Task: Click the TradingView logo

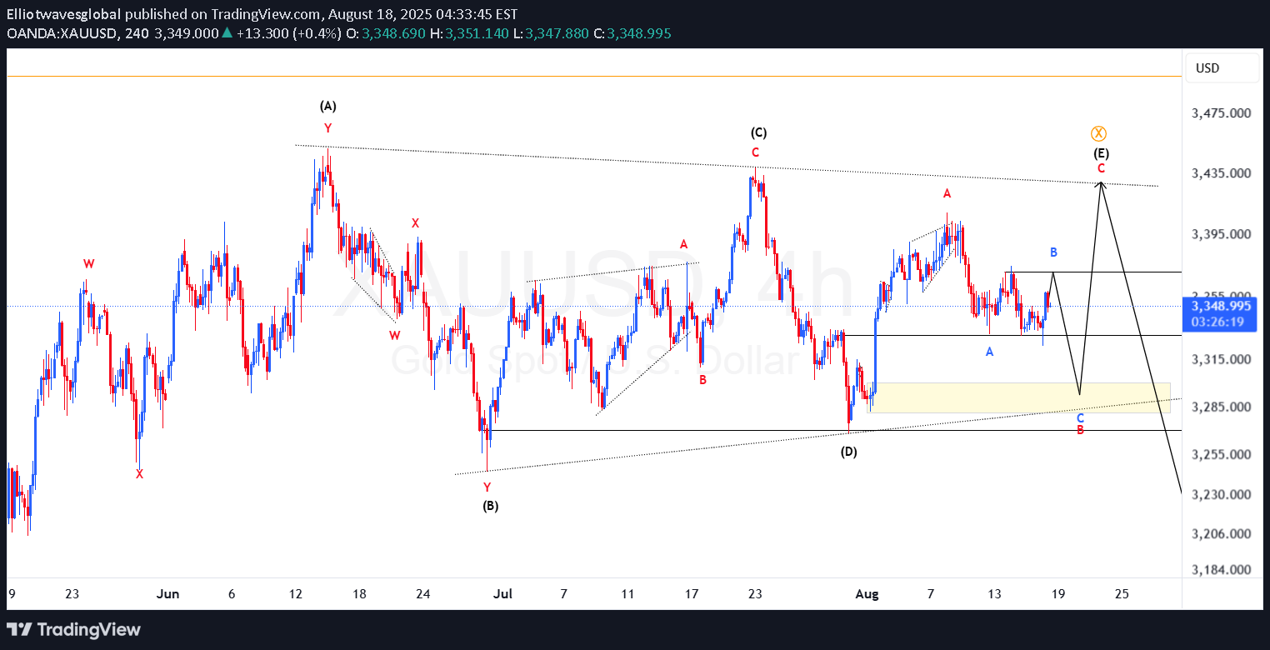Action: tap(73, 629)
